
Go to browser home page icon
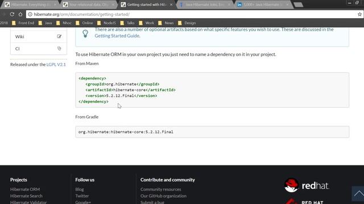click(20, 14)
